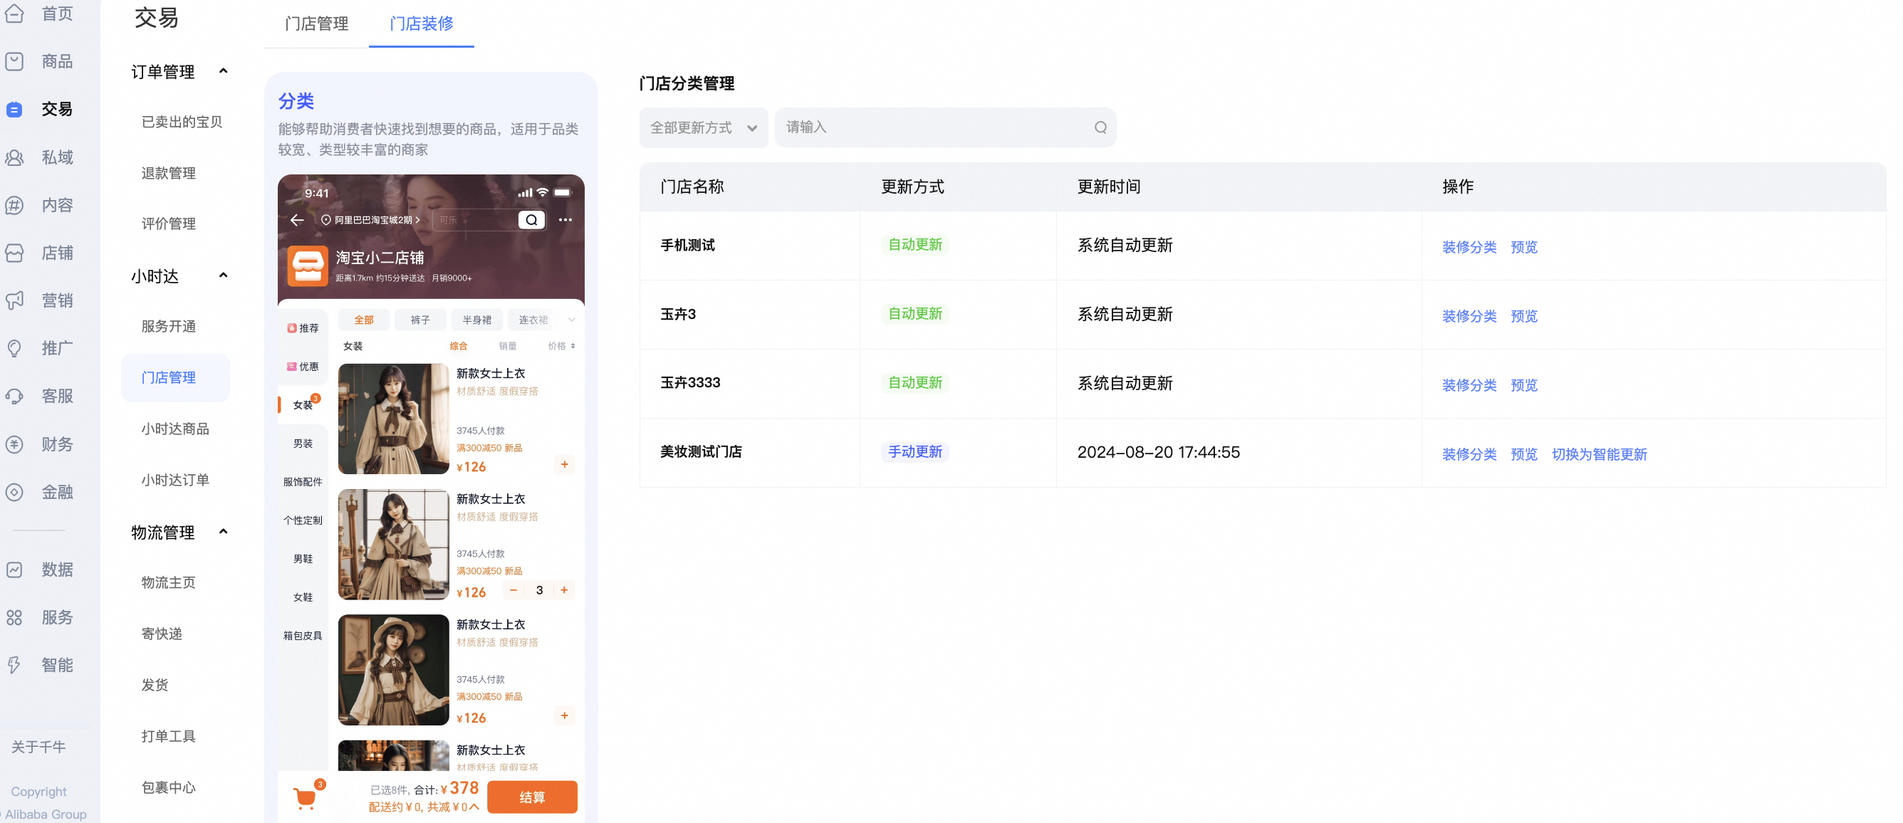This screenshot has width=1903, height=823.
Task: Switch to the 门店装修 tab
Action: pos(422,23)
